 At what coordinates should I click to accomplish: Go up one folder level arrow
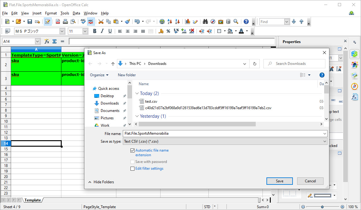113,64
